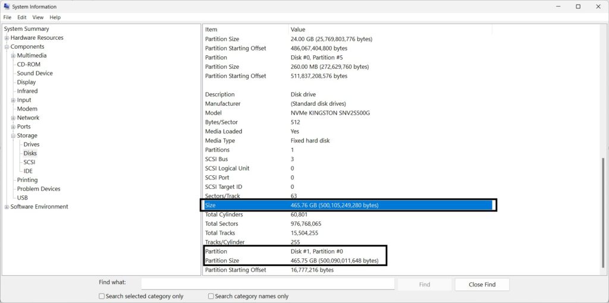Viewport: 609px width, 303px height.
Task: Expand the Multimedia node
Action: 13,56
